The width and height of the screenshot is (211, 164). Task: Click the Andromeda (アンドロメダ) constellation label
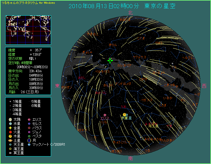[123, 84]
